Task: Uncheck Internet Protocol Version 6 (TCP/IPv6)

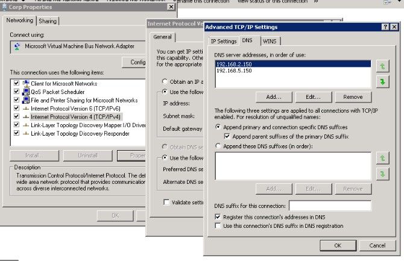Action: [x=16, y=108]
